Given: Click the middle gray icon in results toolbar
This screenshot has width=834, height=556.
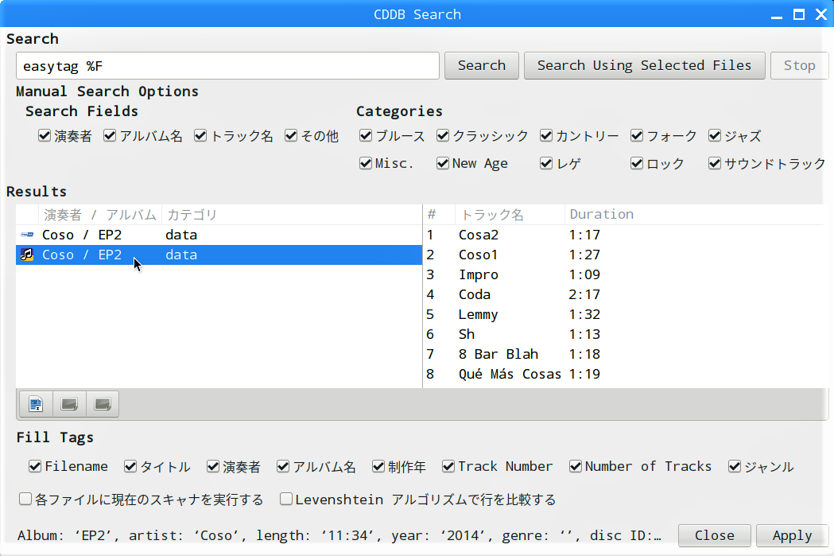Looking at the screenshot, I should coord(69,404).
